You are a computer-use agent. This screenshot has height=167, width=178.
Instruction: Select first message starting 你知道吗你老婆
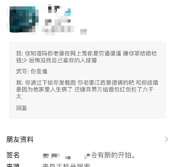click(x=86, y=57)
